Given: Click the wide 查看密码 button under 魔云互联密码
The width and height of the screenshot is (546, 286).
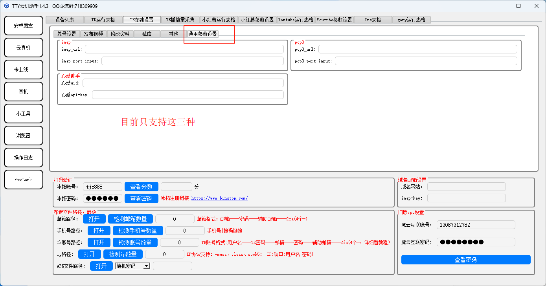Looking at the screenshot, I should click(x=466, y=260).
